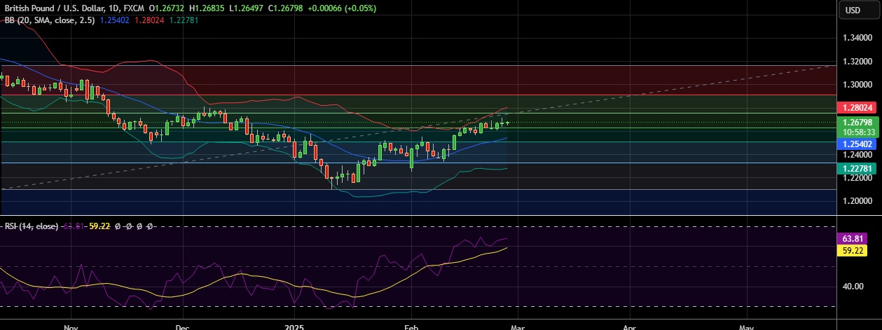This screenshot has width=882, height=330.
Task: Click the 10:58:33 bar countdown label
Action: (x=857, y=132)
